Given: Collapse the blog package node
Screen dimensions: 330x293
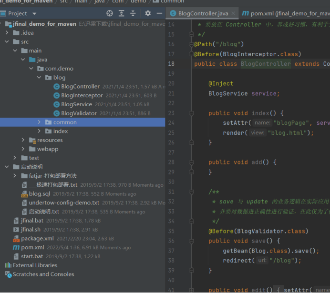Looking at the screenshot, I should (40, 77).
